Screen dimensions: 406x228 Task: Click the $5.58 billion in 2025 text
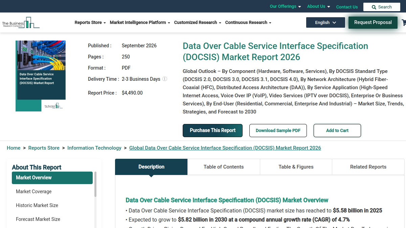(358, 210)
